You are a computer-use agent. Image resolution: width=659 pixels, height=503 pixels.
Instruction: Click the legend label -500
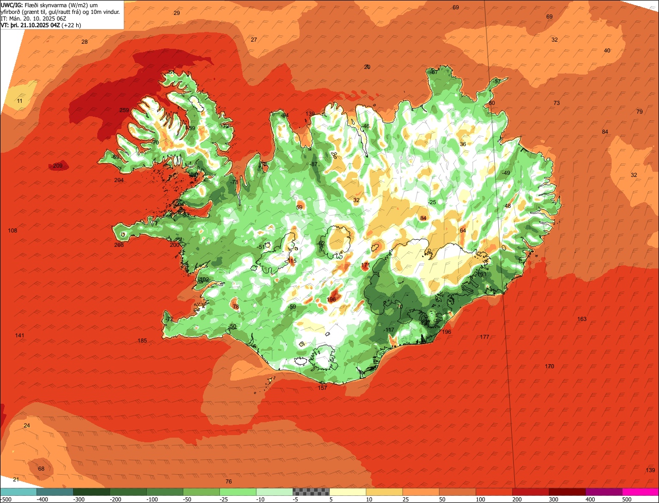point(6,499)
